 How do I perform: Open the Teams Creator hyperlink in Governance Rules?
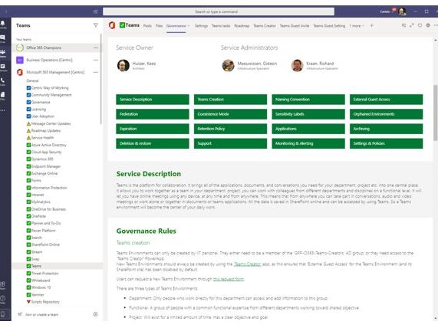click(x=247, y=264)
